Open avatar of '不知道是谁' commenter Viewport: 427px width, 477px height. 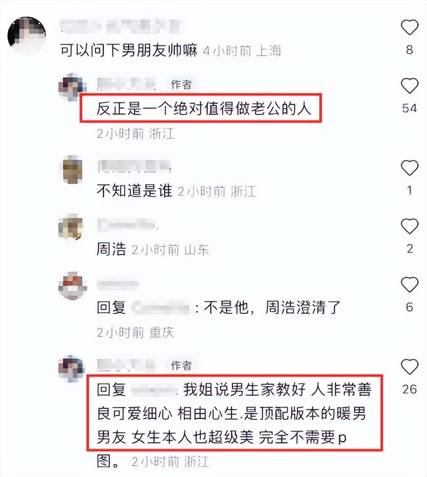[72, 170]
